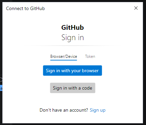
Task: Switch to the Token tab
Action: tap(90, 56)
